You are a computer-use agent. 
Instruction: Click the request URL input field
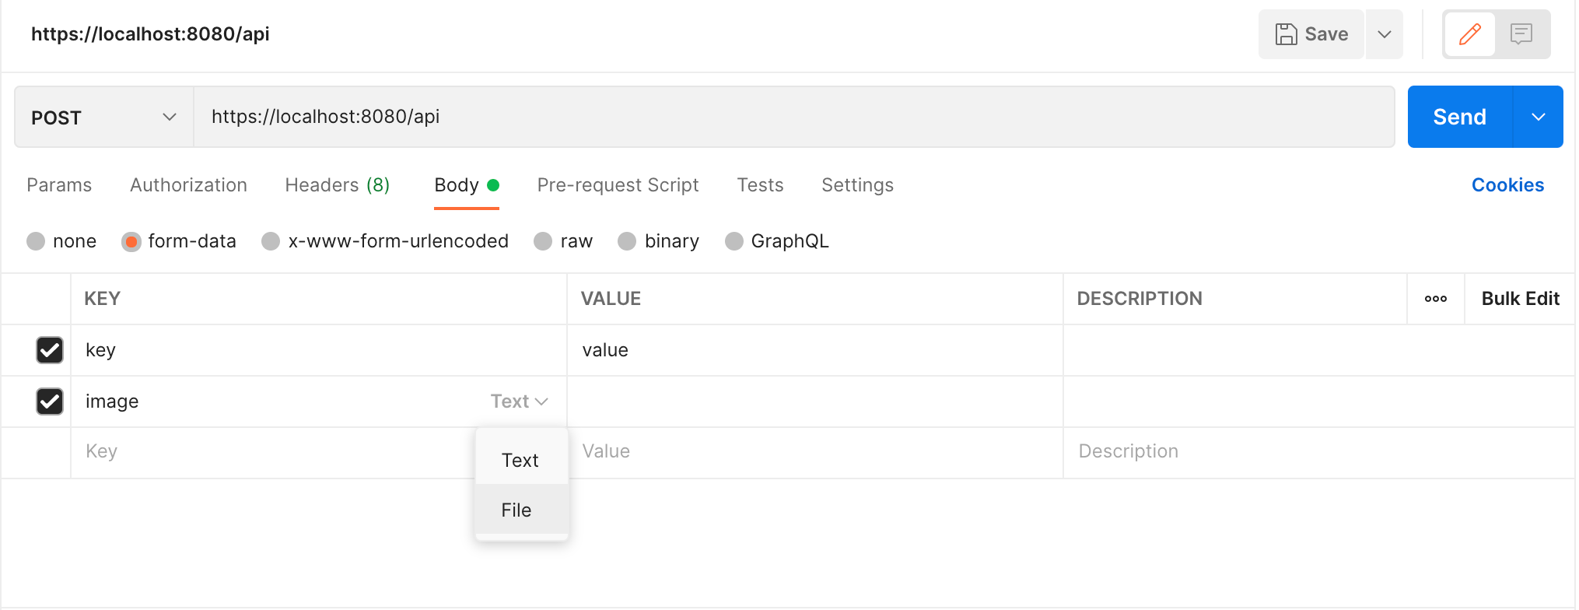[x=793, y=117]
